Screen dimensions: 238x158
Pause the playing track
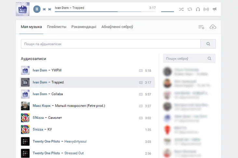[x=37, y=9]
